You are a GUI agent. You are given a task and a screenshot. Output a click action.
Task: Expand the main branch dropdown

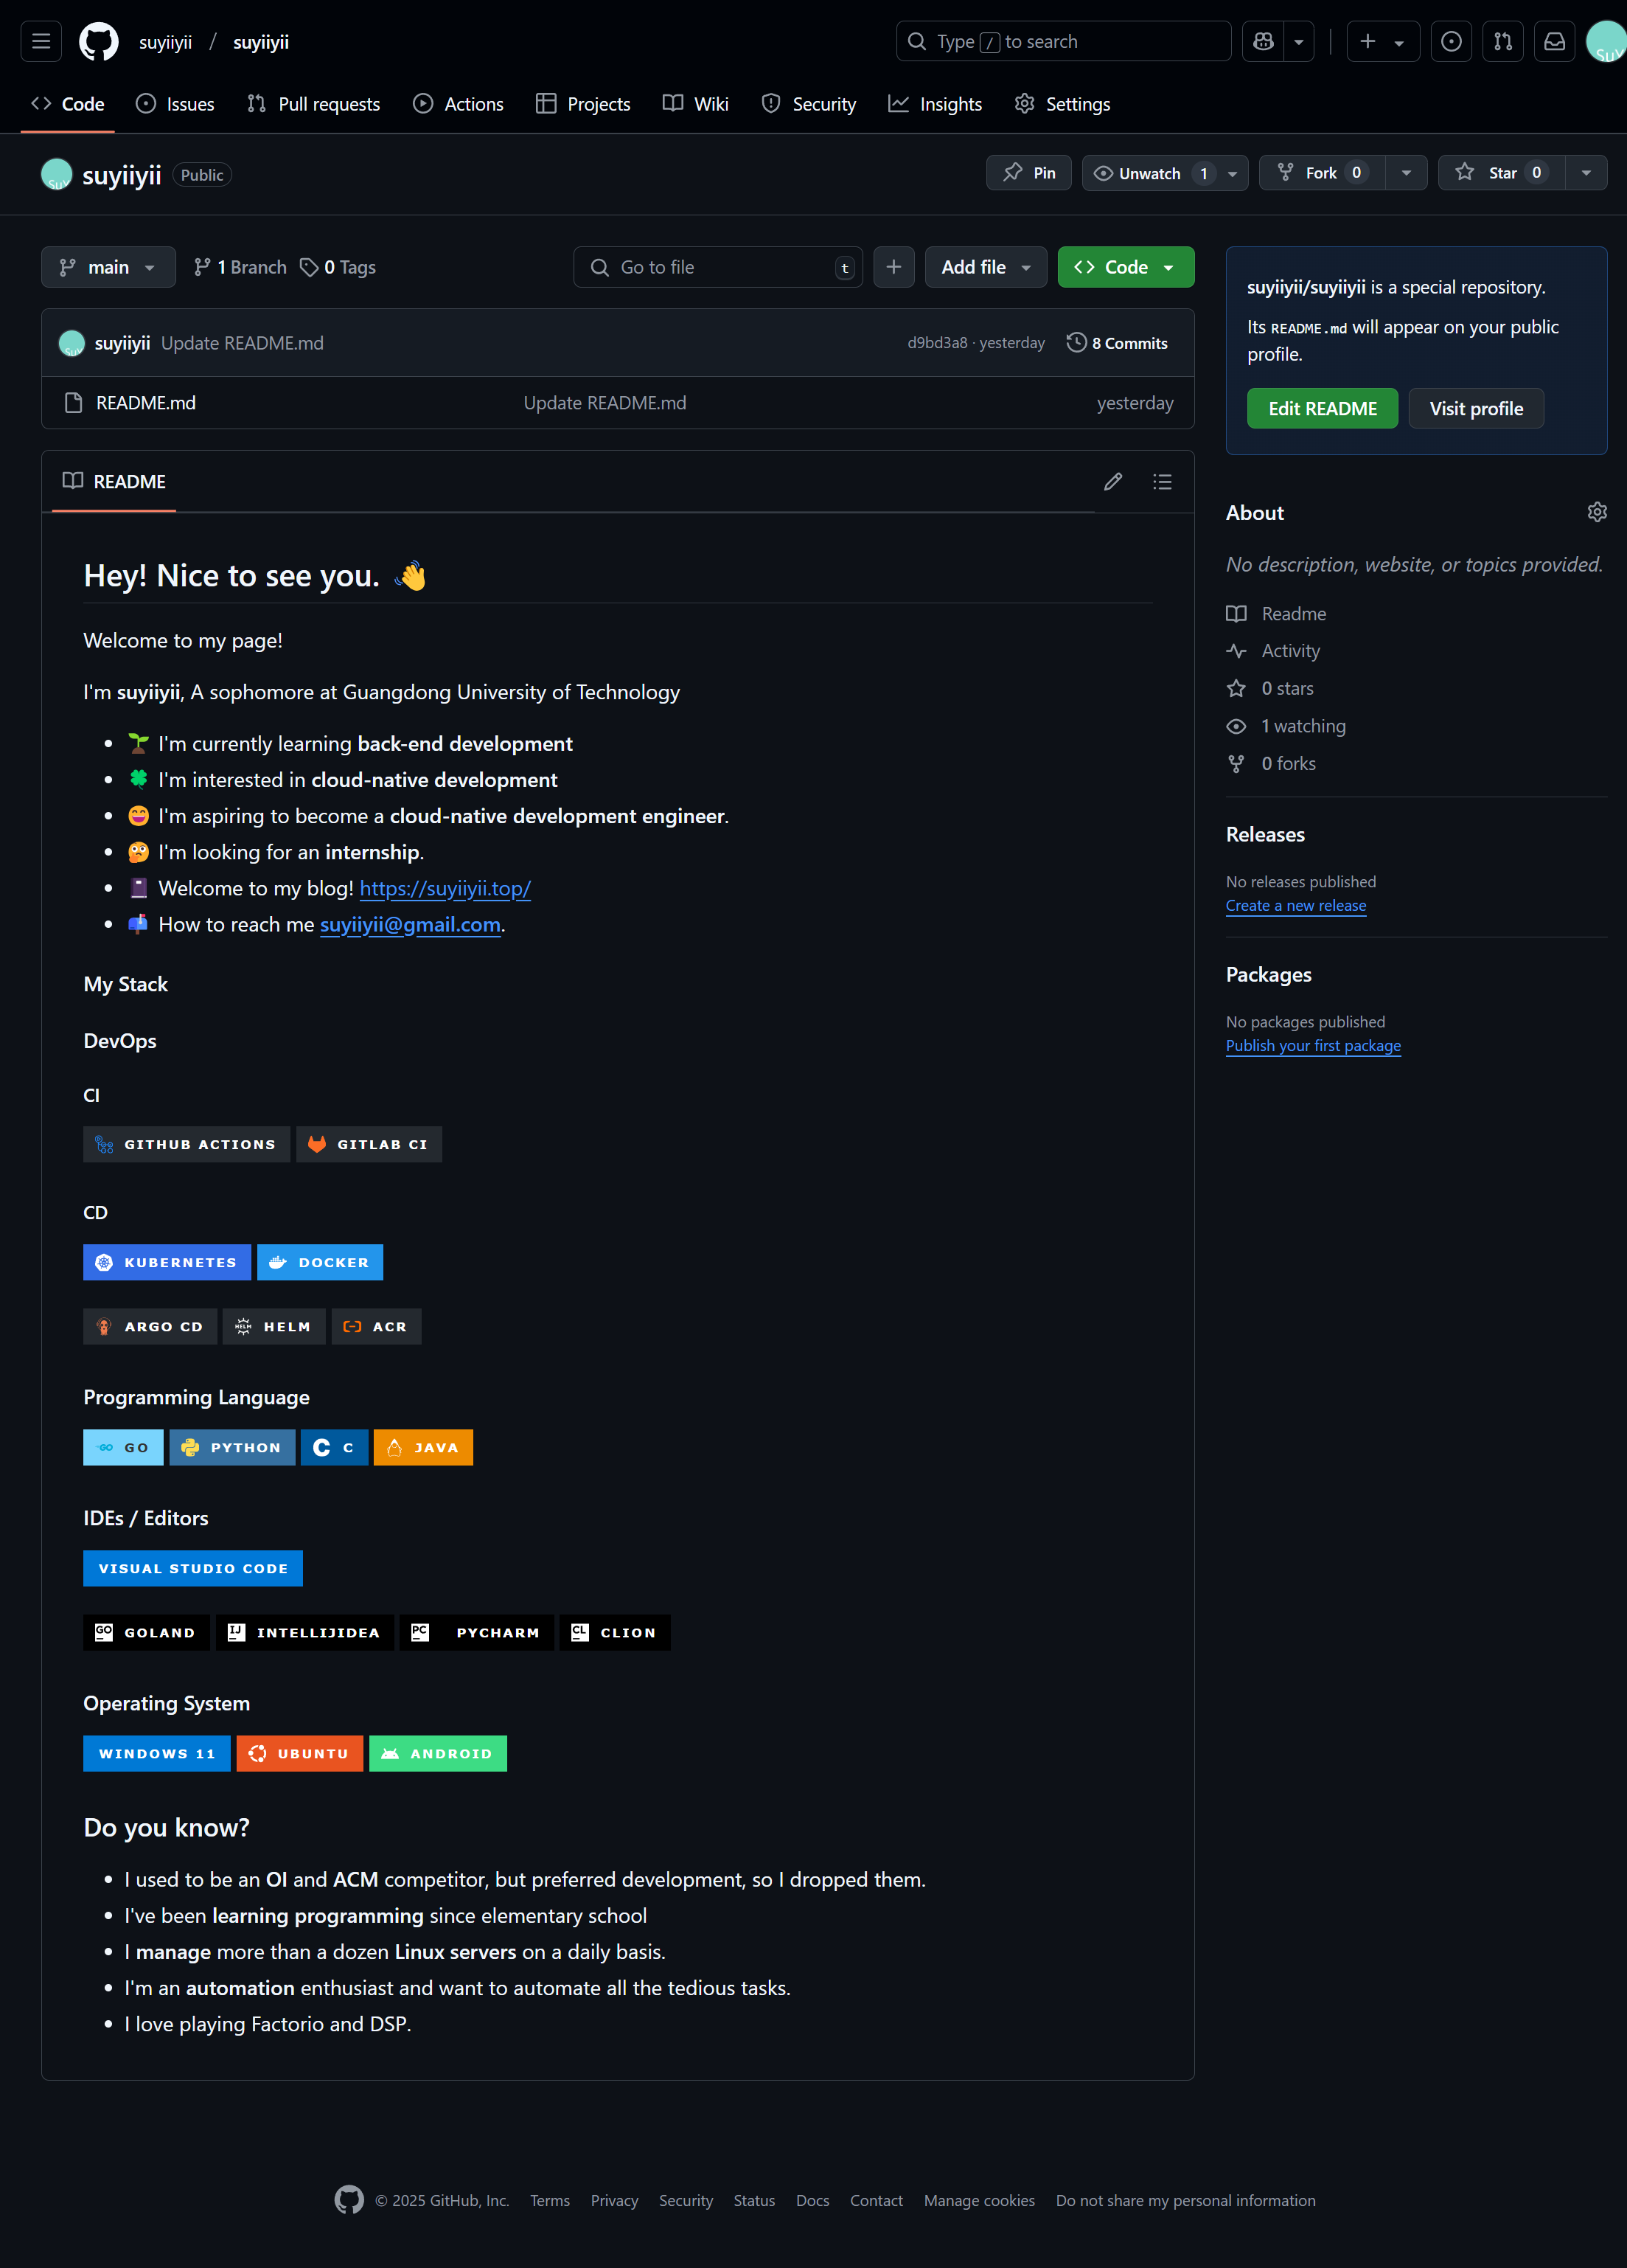pyautogui.click(x=108, y=267)
